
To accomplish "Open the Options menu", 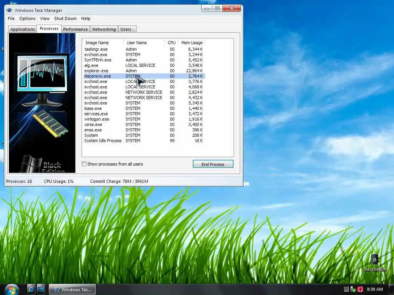I will pyautogui.click(x=27, y=18).
